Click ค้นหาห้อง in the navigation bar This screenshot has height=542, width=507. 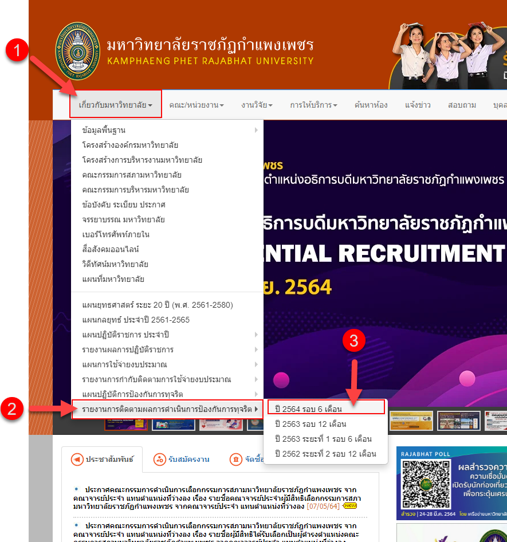(x=371, y=105)
